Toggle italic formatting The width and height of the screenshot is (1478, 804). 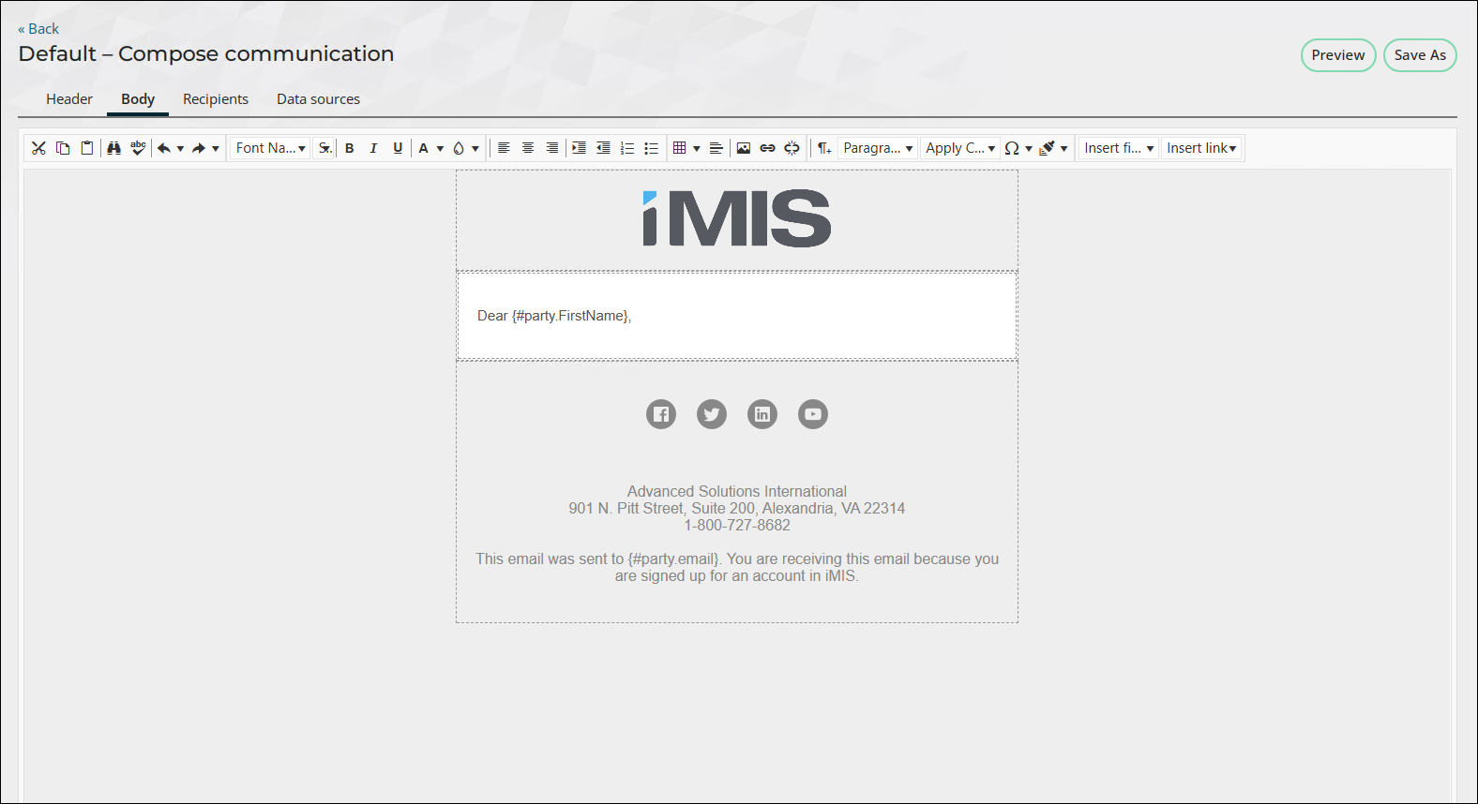pos(373,148)
